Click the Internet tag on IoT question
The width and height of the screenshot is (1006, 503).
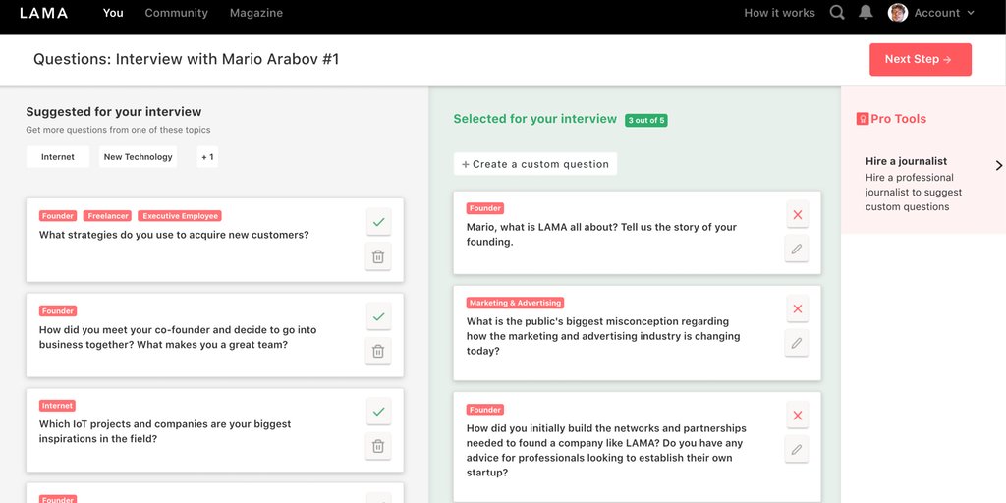pyautogui.click(x=57, y=406)
